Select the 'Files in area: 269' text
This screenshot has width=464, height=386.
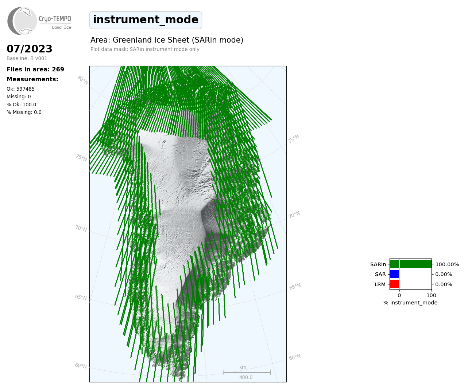point(35,69)
